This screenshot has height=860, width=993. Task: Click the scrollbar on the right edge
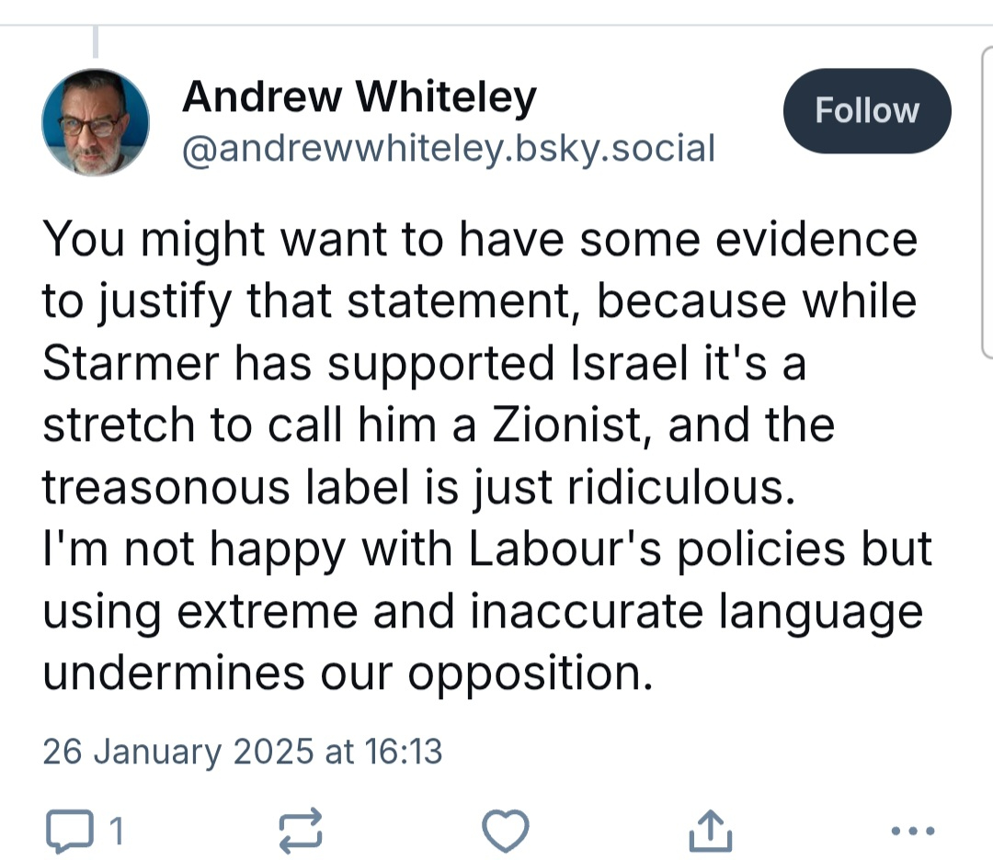[x=987, y=202]
